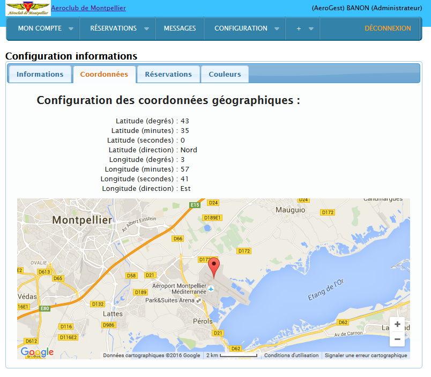Go to MESSAGES

tap(180, 28)
